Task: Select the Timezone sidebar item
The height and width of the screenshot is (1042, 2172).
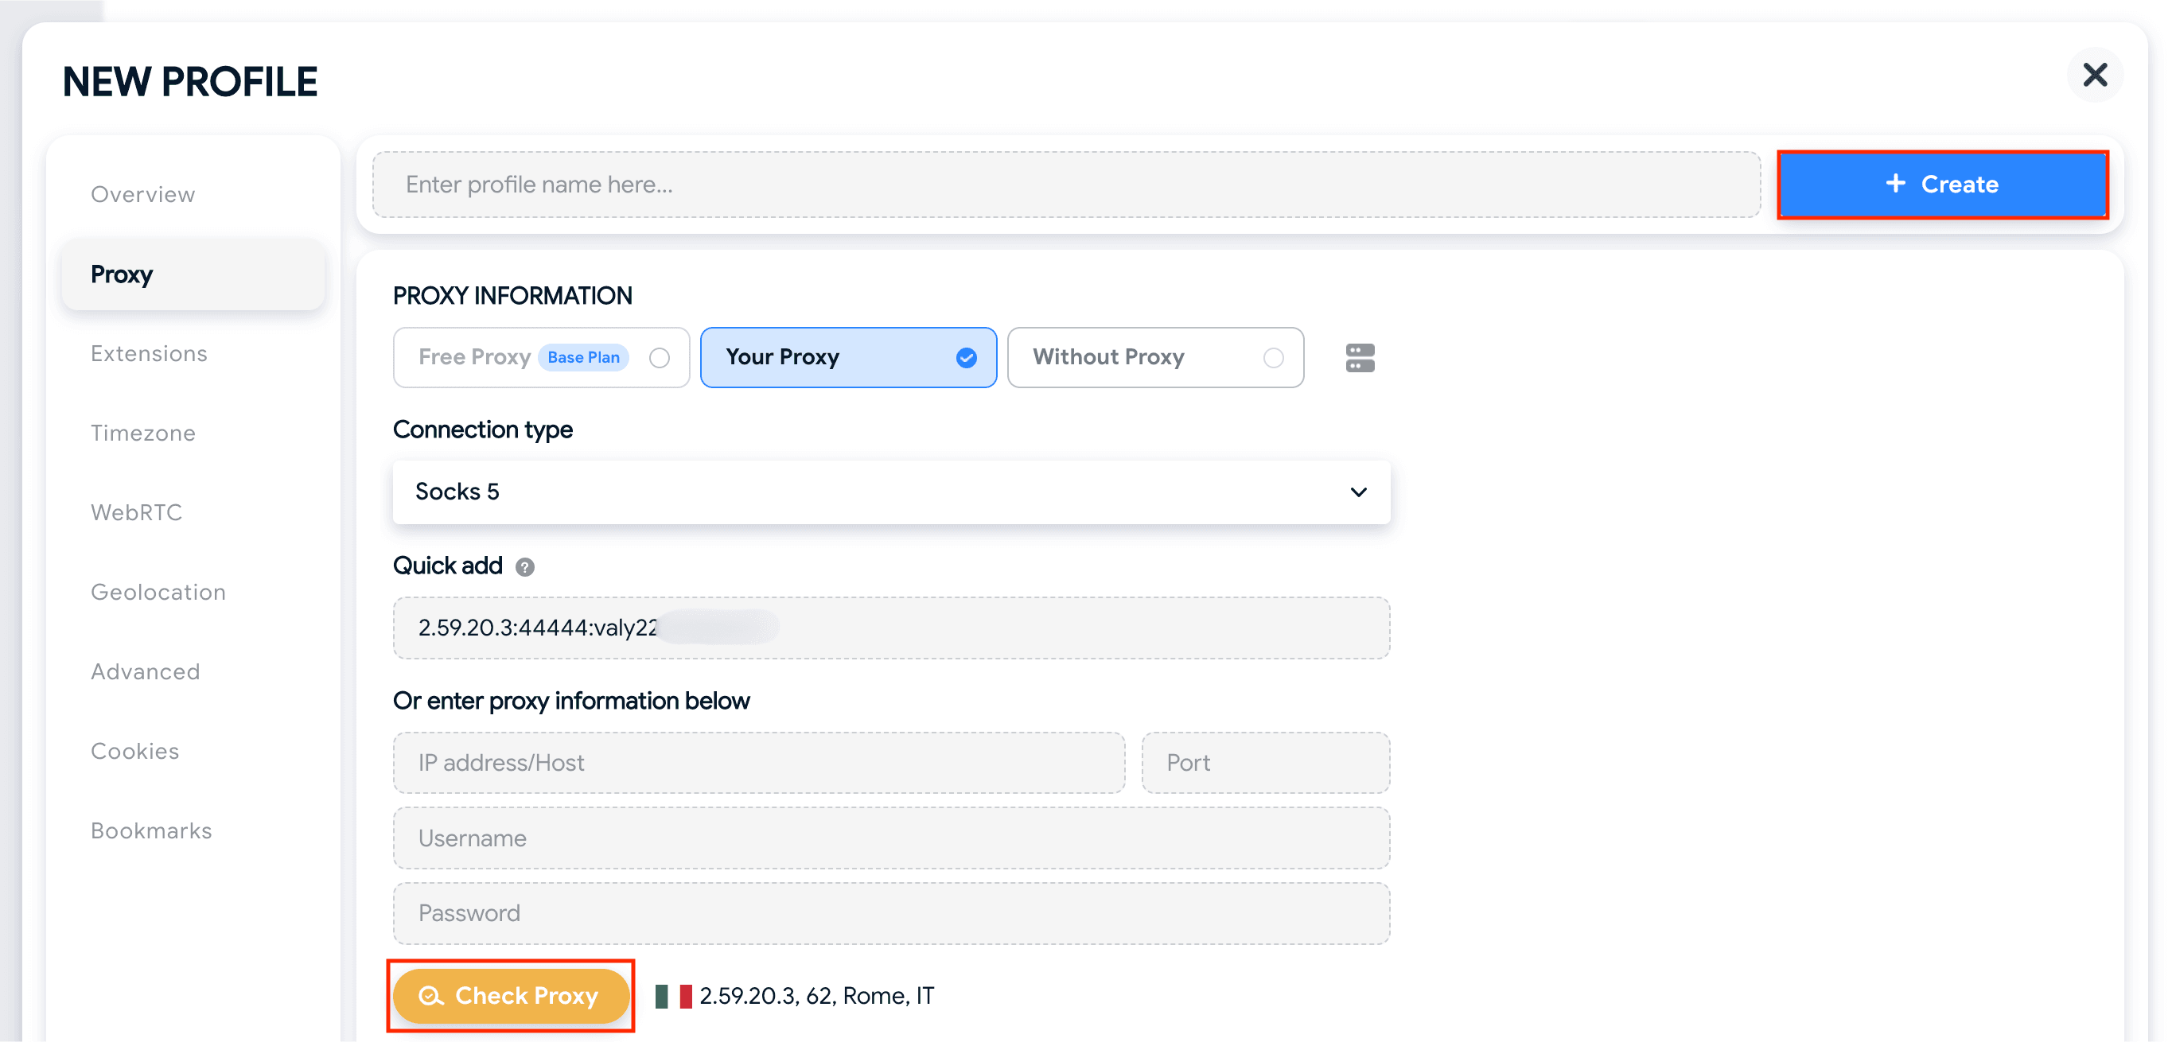Action: (x=142, y=433)
